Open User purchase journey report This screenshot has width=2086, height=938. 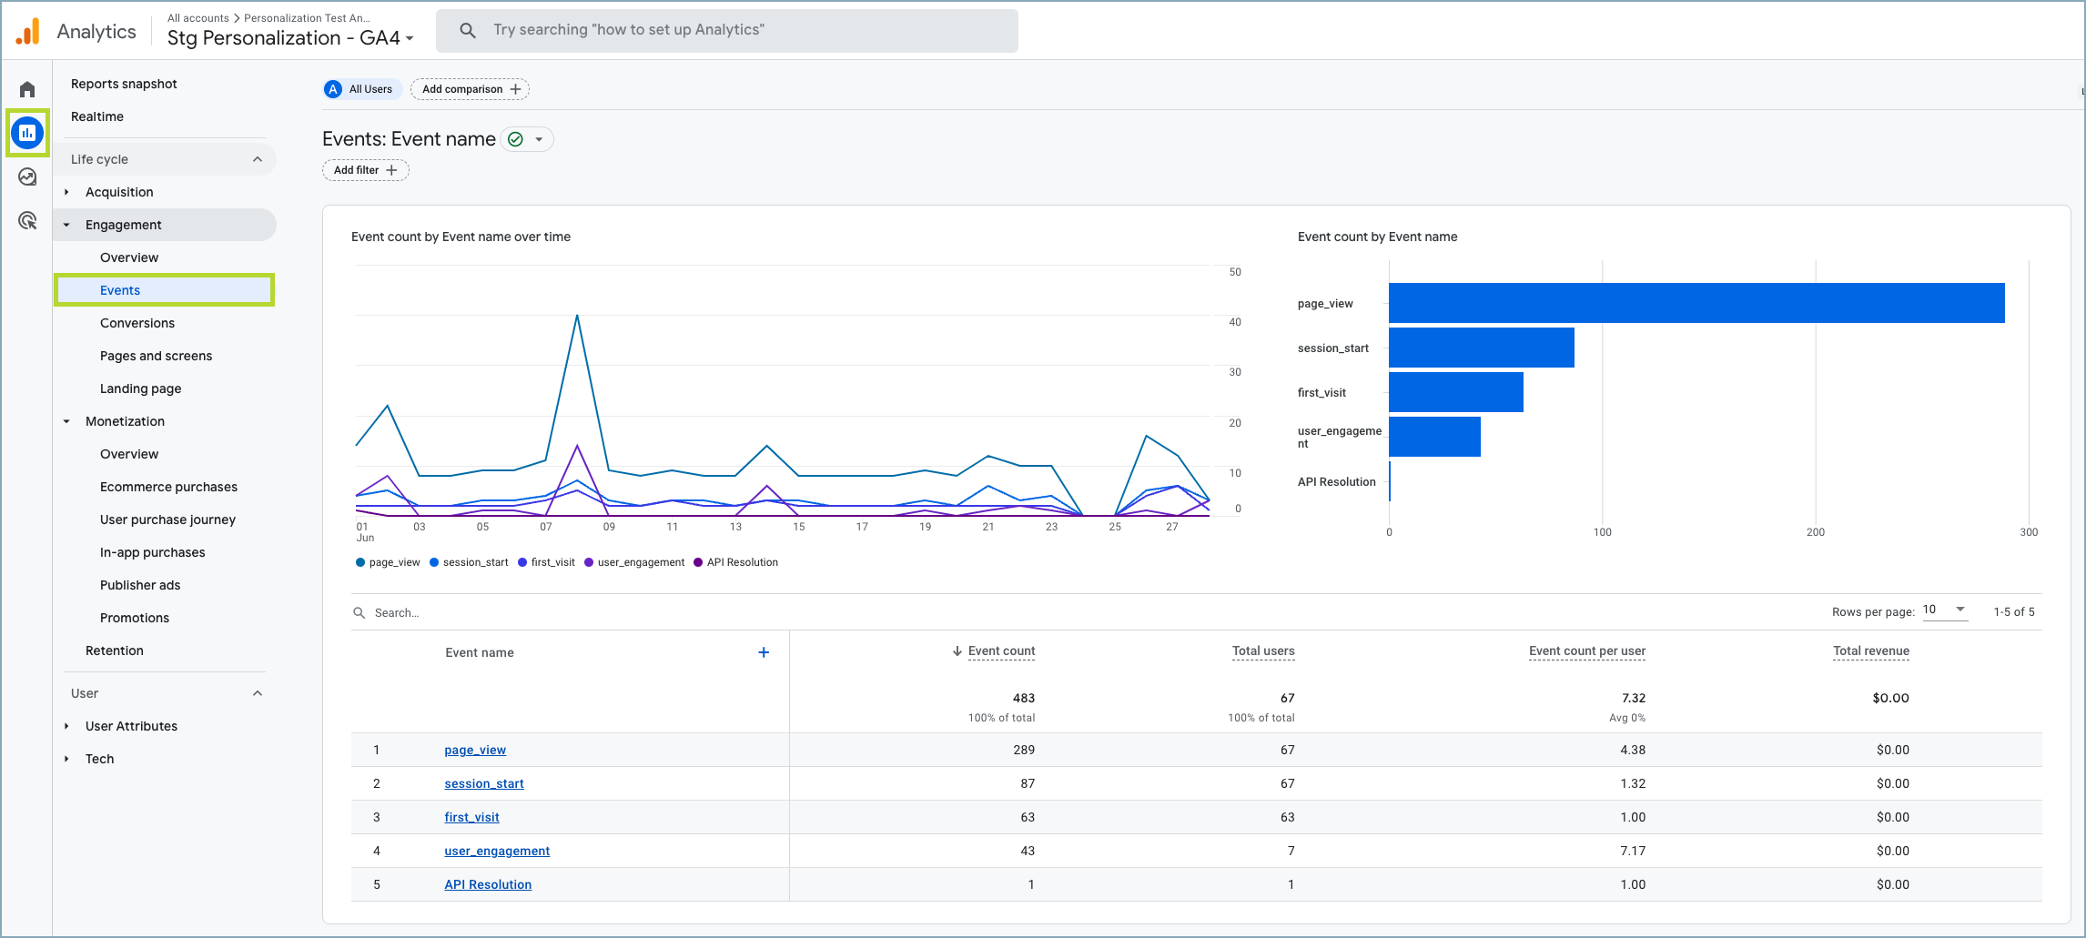(x=167, y=519)
